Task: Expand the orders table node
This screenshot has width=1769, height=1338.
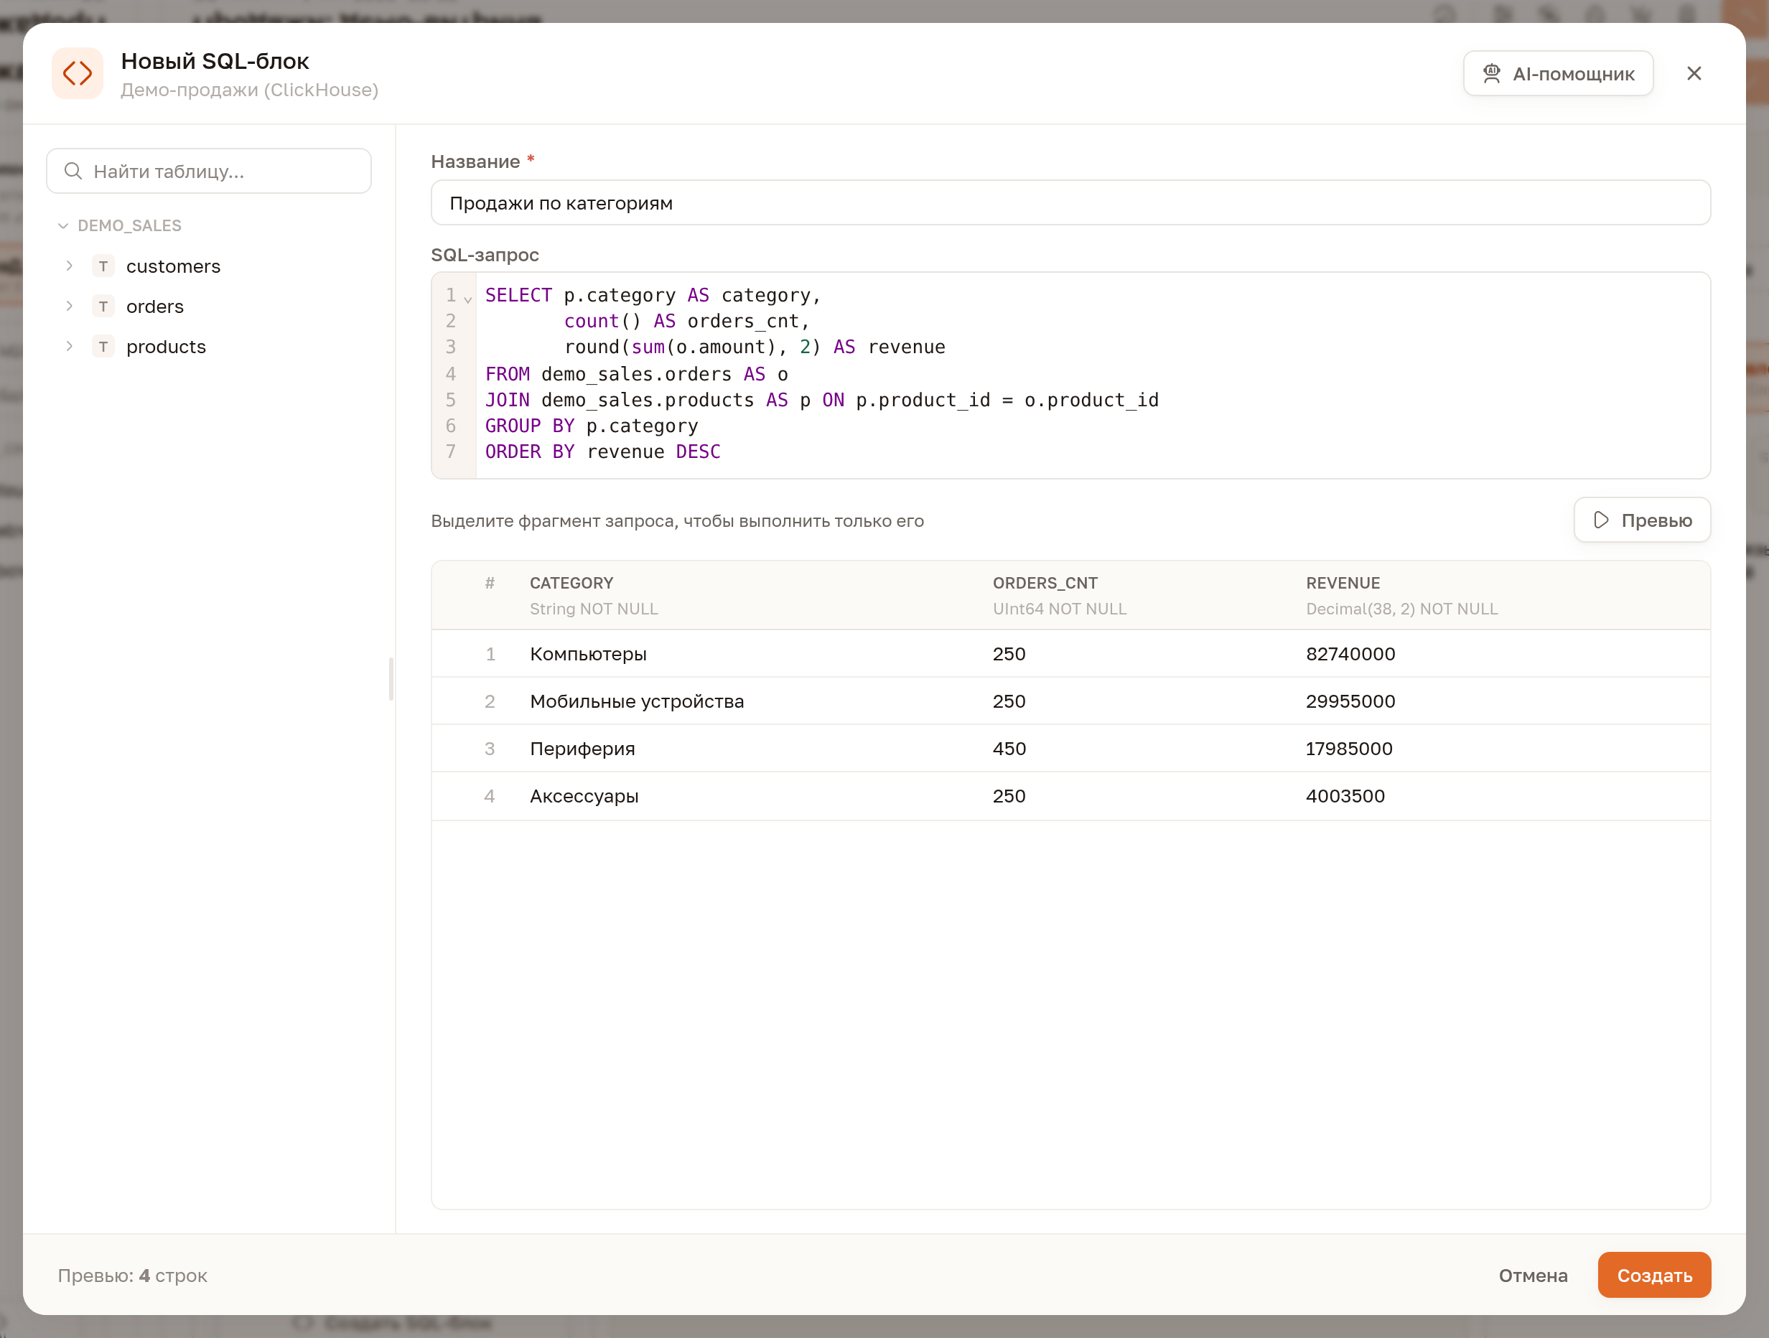Action: [70, 306]
